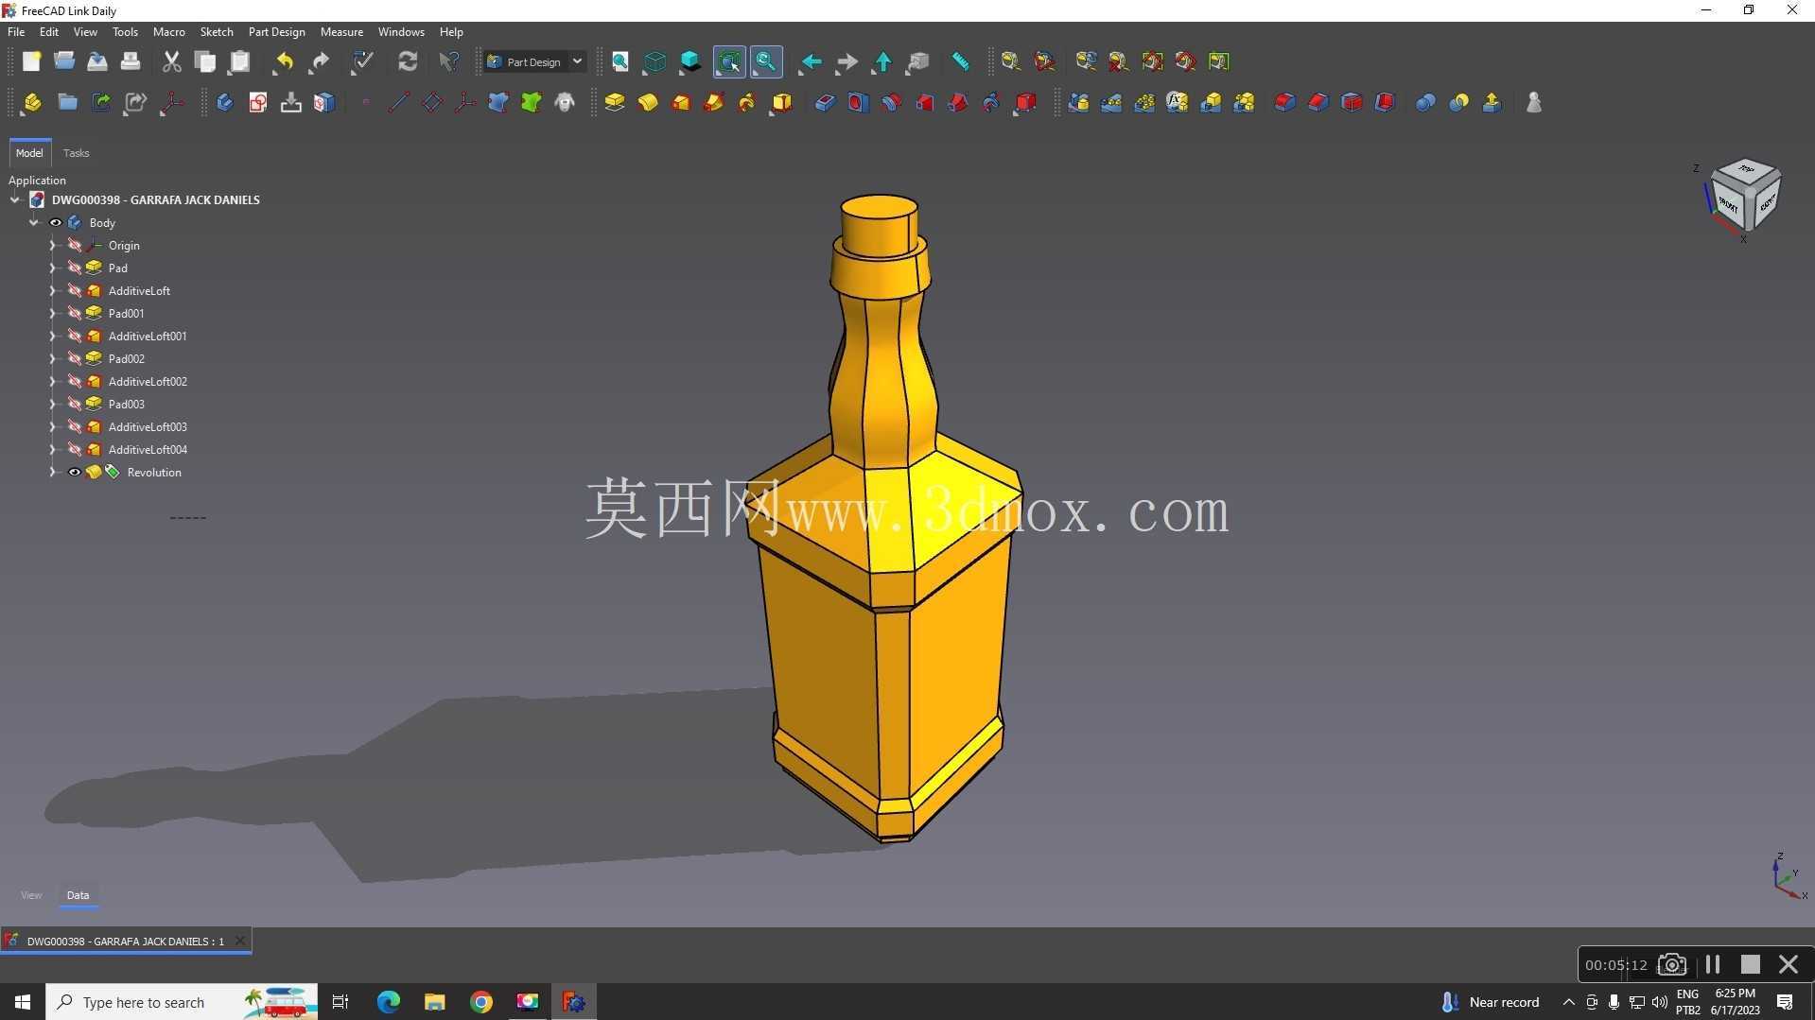This screenshot has width=1815, height=1020.
Task: Click the Refresh recompute icon
Action: tap(408, 62)
